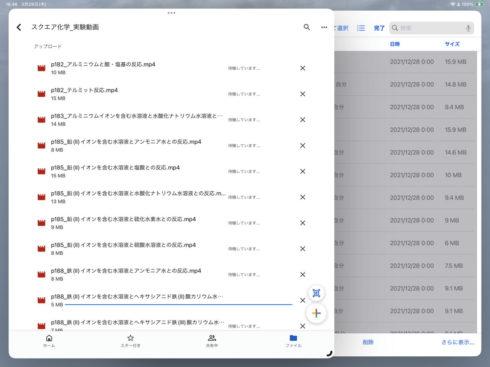The height and width of the screenshot is (367, 490).
Task: Go back from スクエア化学_実験動画 folder
Action: pos(19,27)
